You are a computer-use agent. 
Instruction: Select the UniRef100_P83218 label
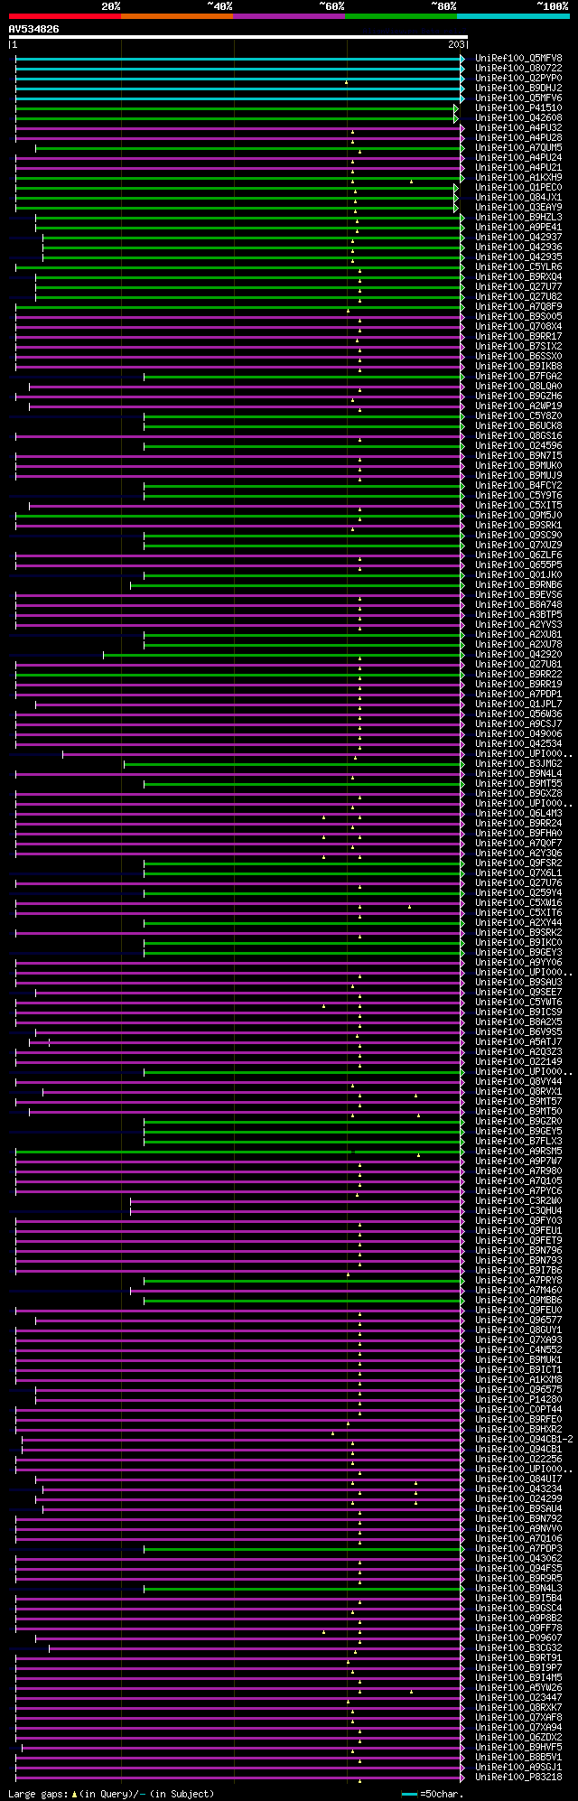coord(518,1778)
